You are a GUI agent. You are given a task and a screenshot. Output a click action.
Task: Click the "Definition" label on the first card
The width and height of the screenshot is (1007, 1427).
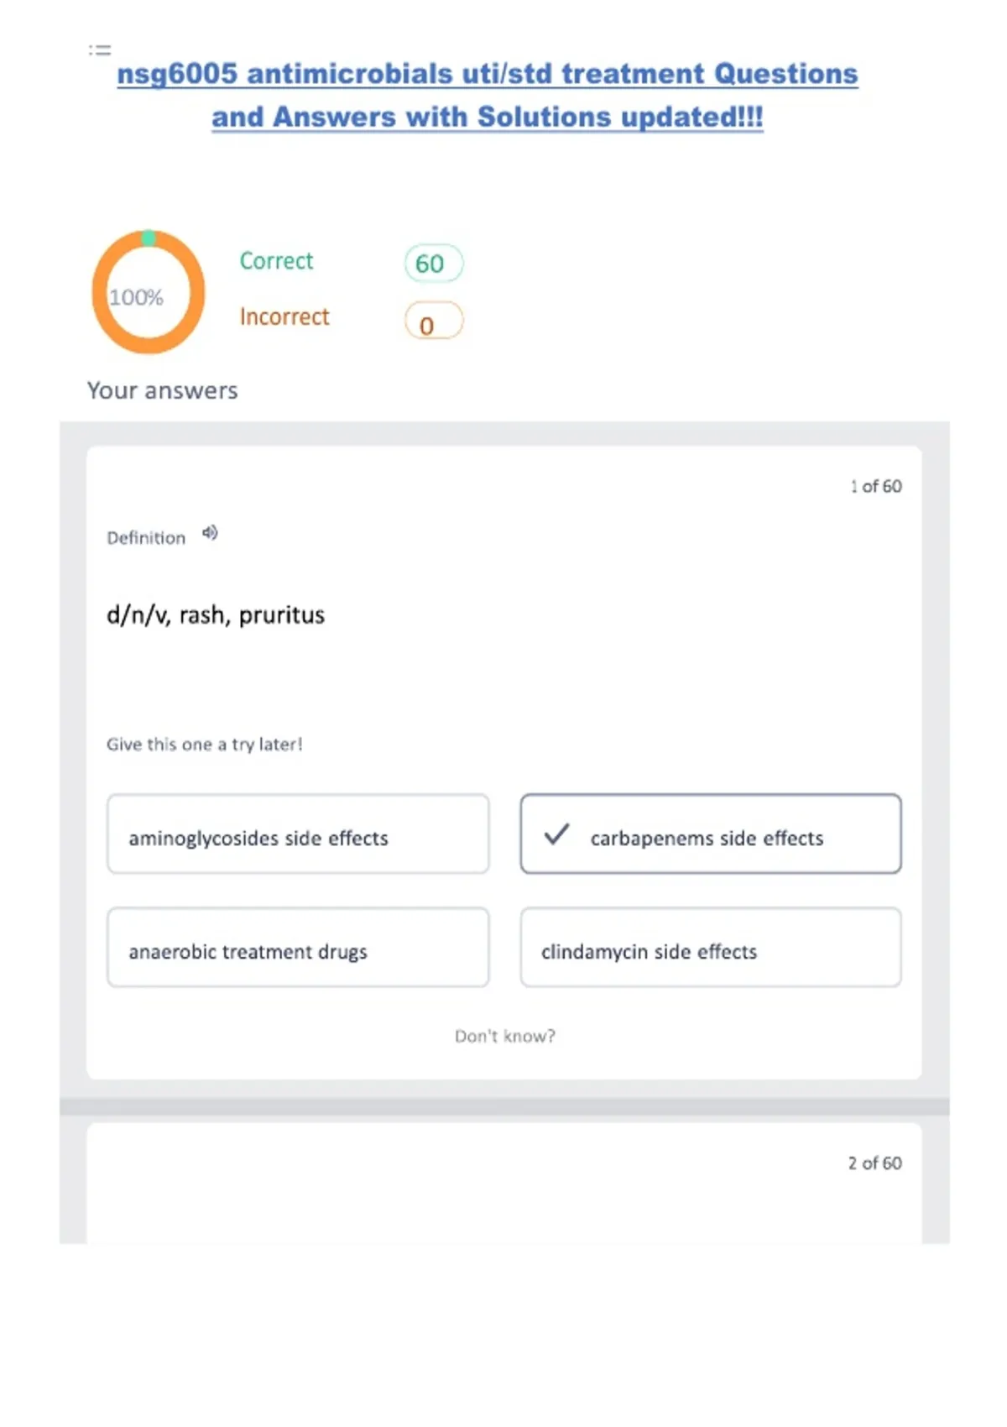146,538
